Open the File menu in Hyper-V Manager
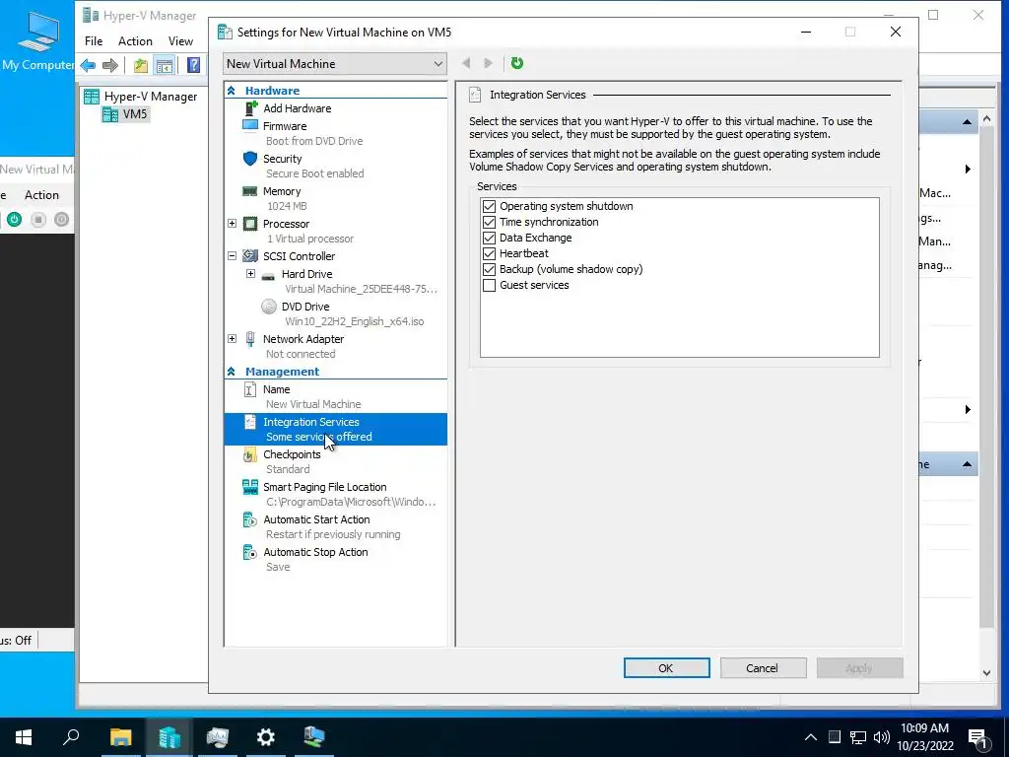 (x=94, y=41)
